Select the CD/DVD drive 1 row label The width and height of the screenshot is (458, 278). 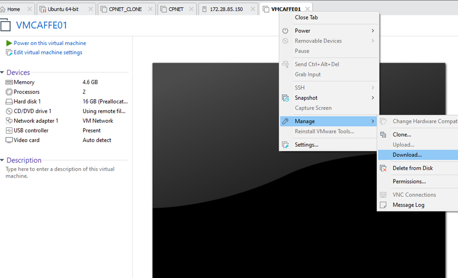coord(32,111)
